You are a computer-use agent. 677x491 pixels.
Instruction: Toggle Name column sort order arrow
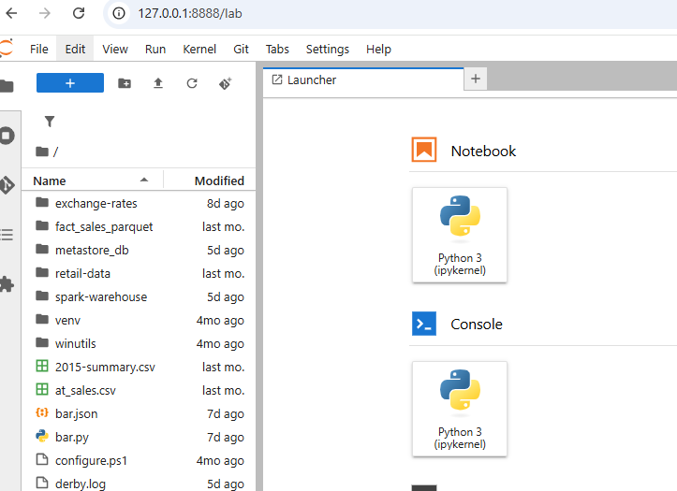(x=144, y=181)
